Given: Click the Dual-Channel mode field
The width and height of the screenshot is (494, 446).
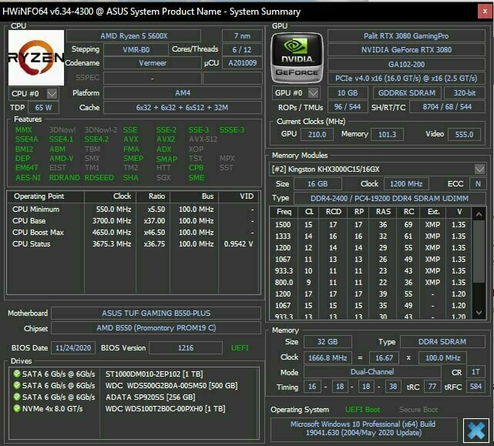Looking at the screenshot, I should (372, 372).
